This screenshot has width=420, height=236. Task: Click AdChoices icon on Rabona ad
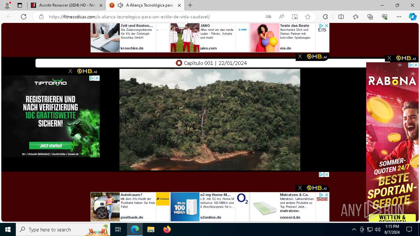410,65
